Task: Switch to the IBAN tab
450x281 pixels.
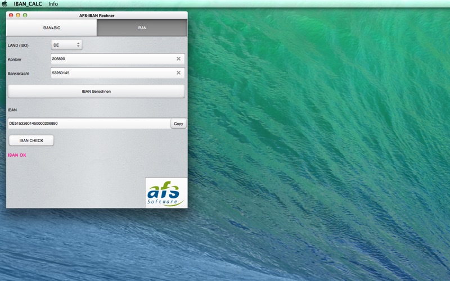Action: (142, 28)
